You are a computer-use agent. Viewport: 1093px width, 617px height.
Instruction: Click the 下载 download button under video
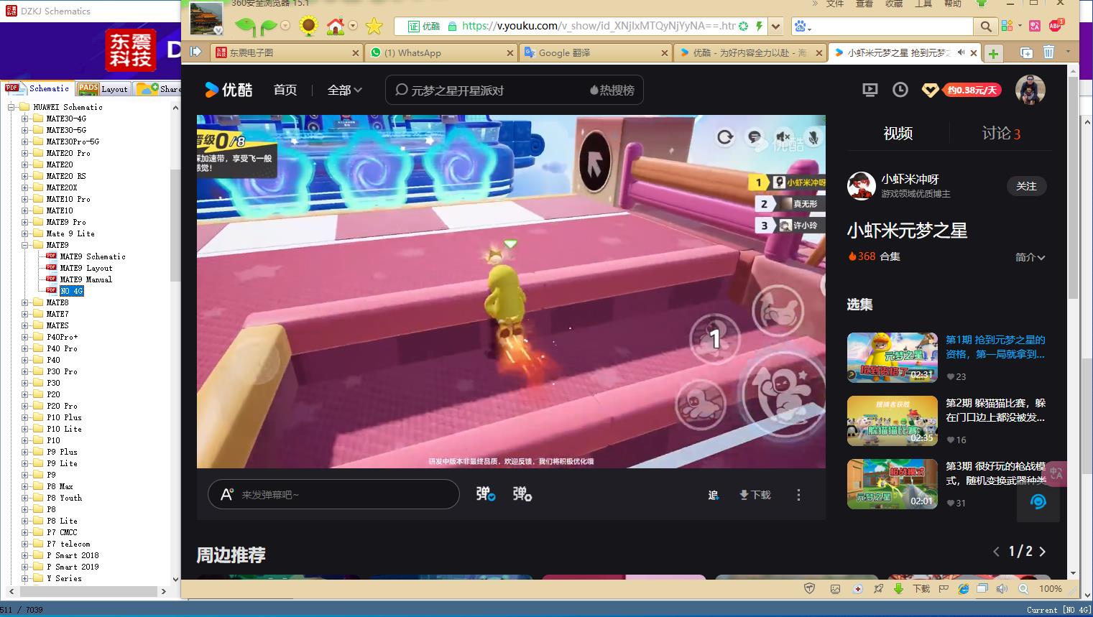[x=755, y=495]
